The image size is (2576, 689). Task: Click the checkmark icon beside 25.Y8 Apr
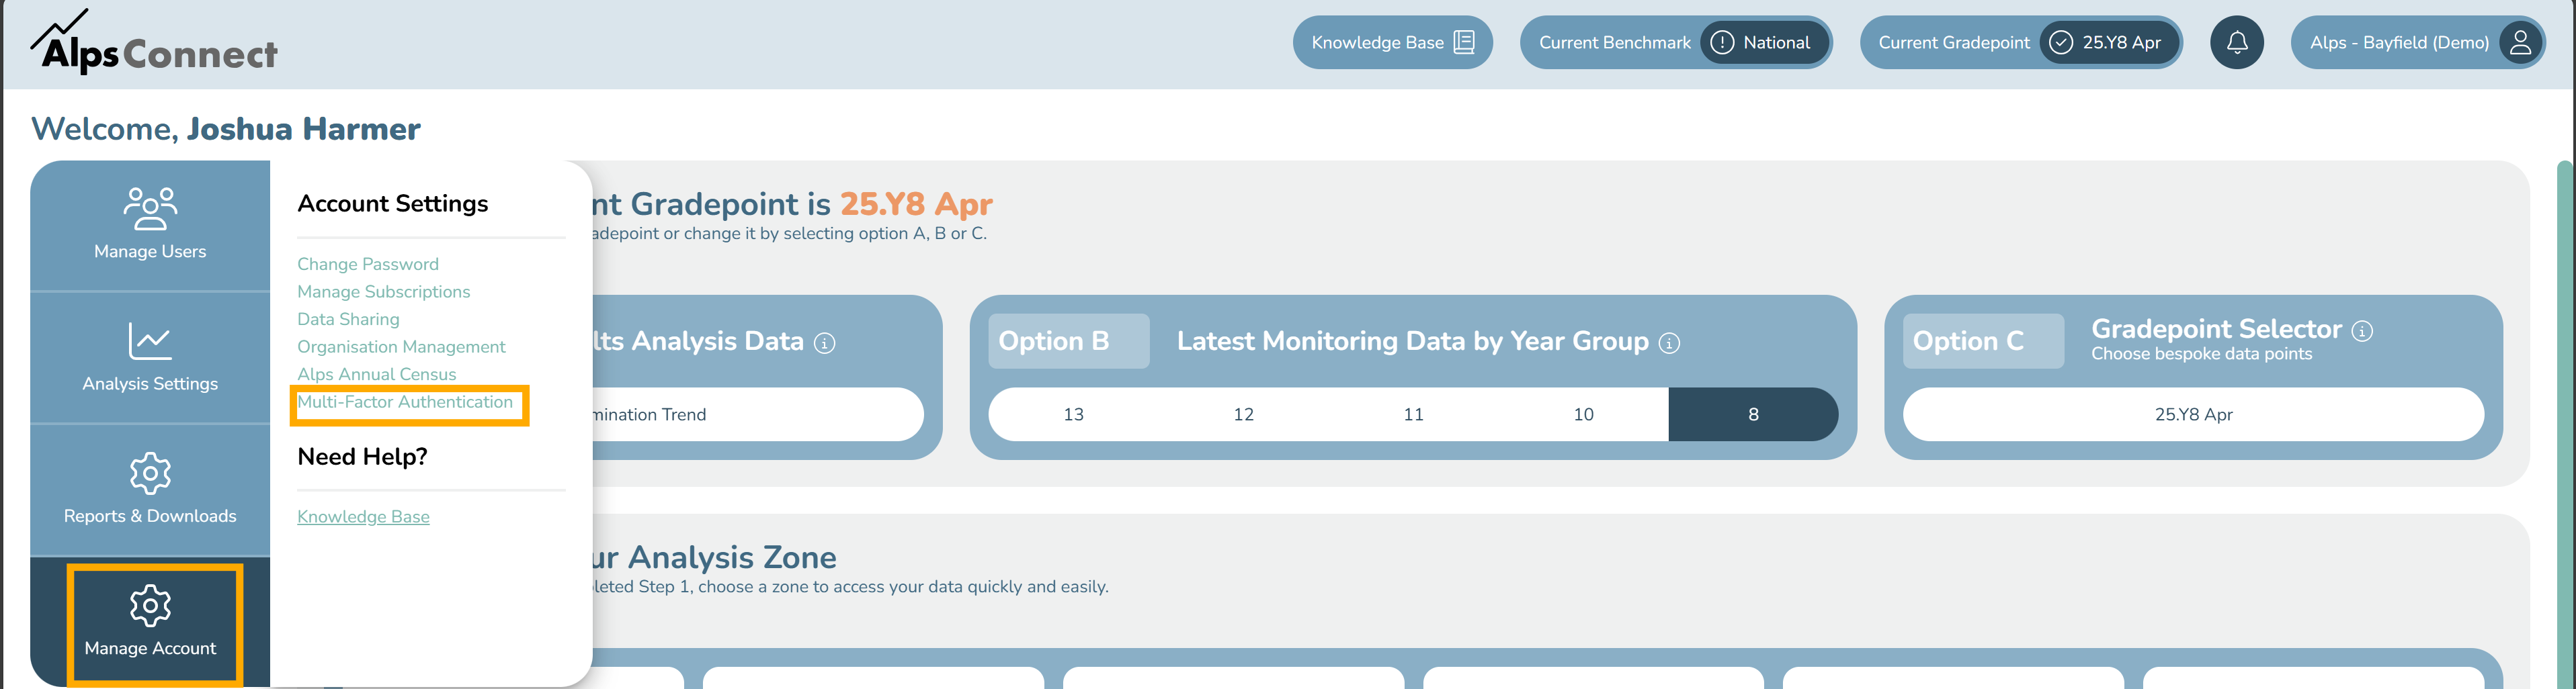click(2061, 43)
